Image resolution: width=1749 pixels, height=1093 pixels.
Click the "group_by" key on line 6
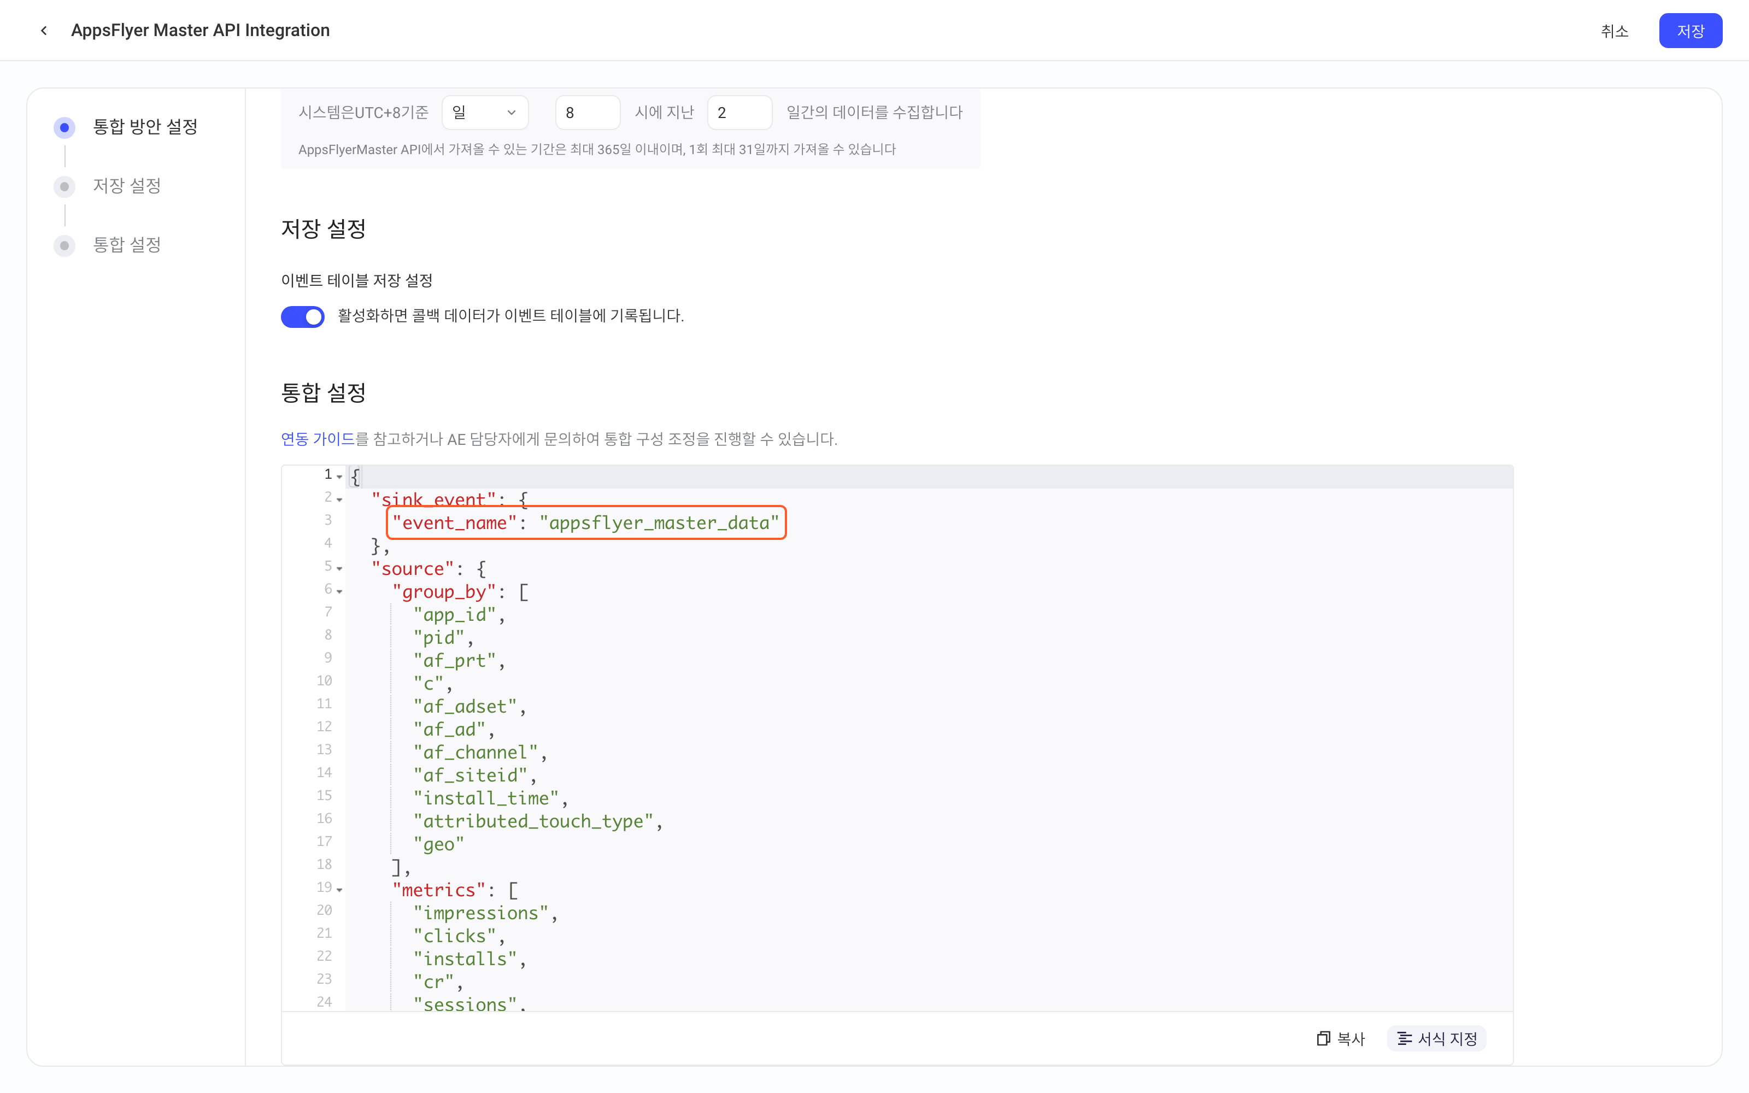444,592
